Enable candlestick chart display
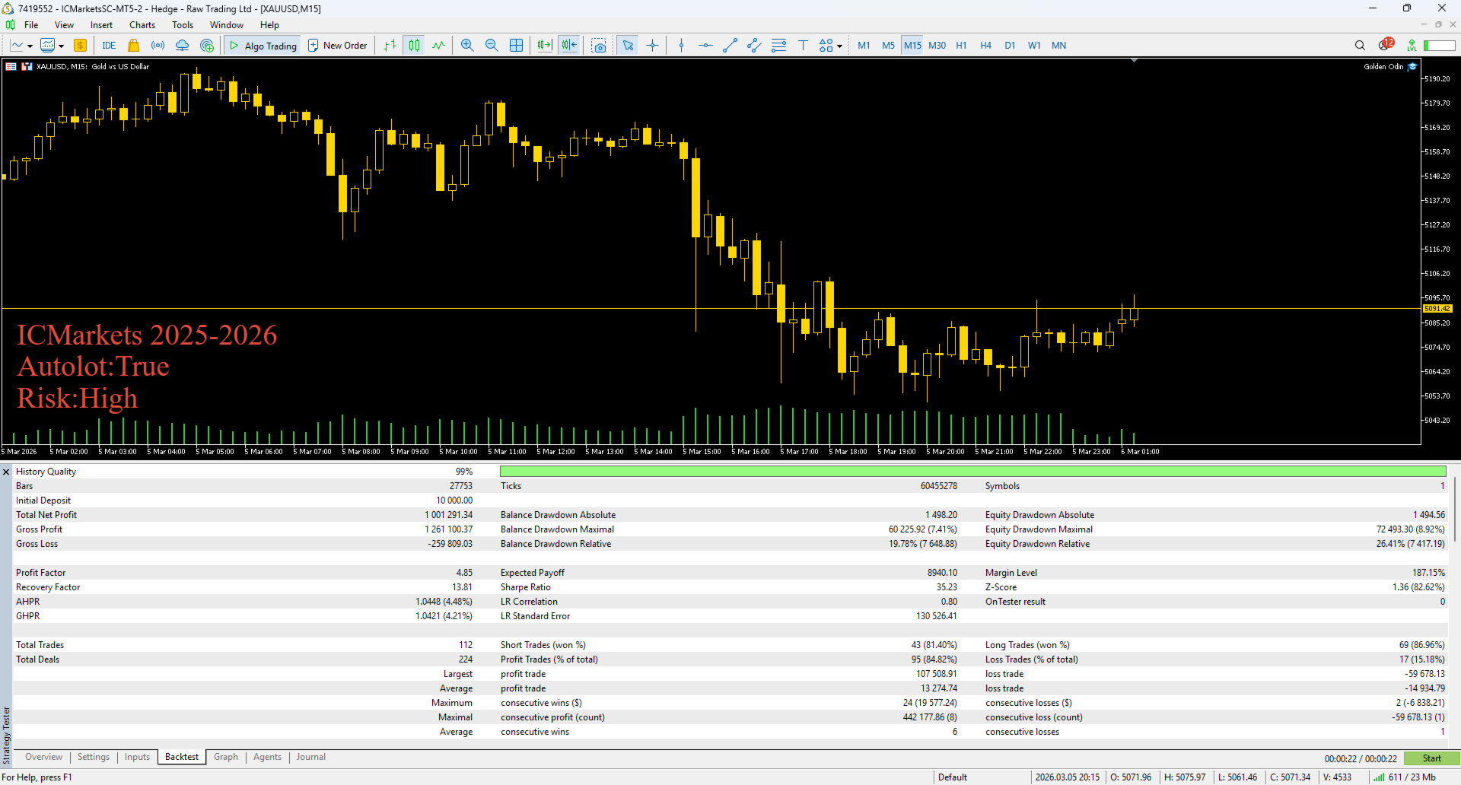The width and height of the screenshot is (1461, 785). [x=414, y=45]
